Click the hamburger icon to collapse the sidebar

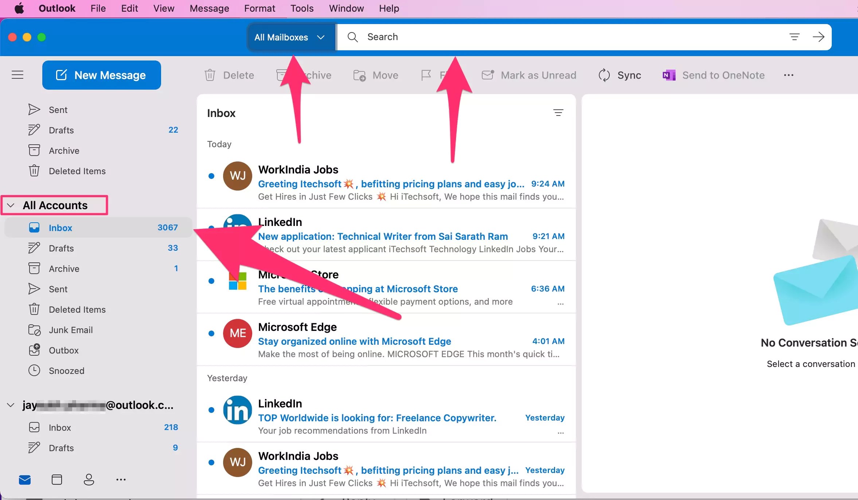coord(17,75)
